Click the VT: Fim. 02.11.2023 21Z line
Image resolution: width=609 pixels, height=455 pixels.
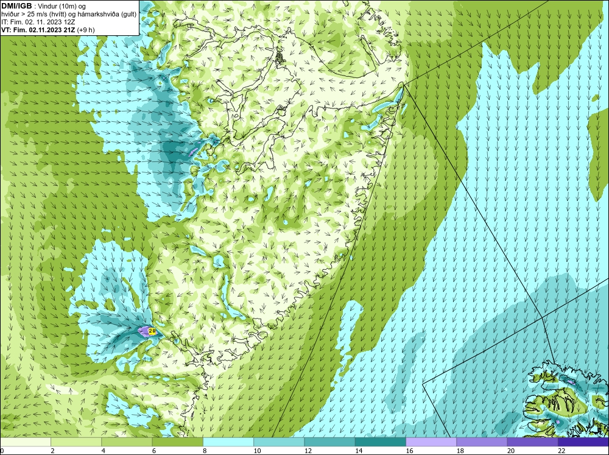[x=48, y=30]
